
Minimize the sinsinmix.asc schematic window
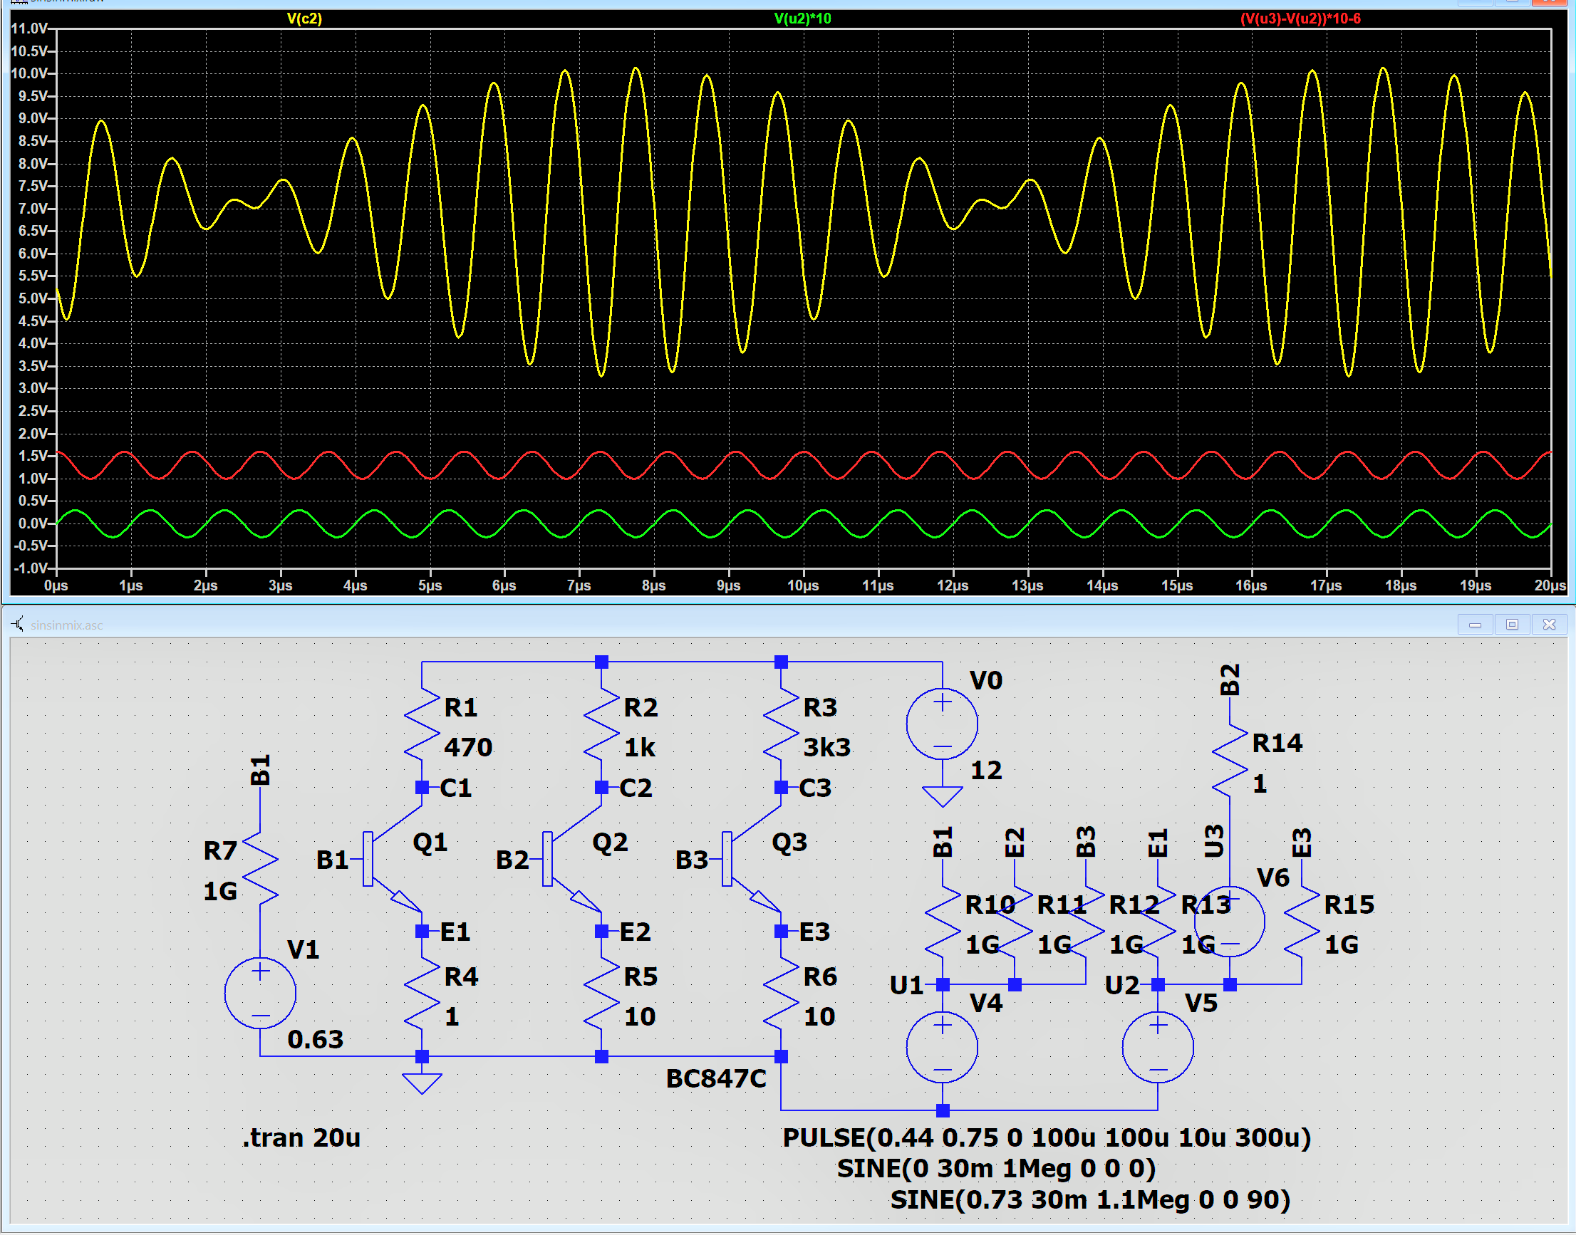click(1475, 624)
